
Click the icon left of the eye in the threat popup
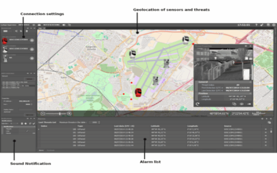coord(234,104)
